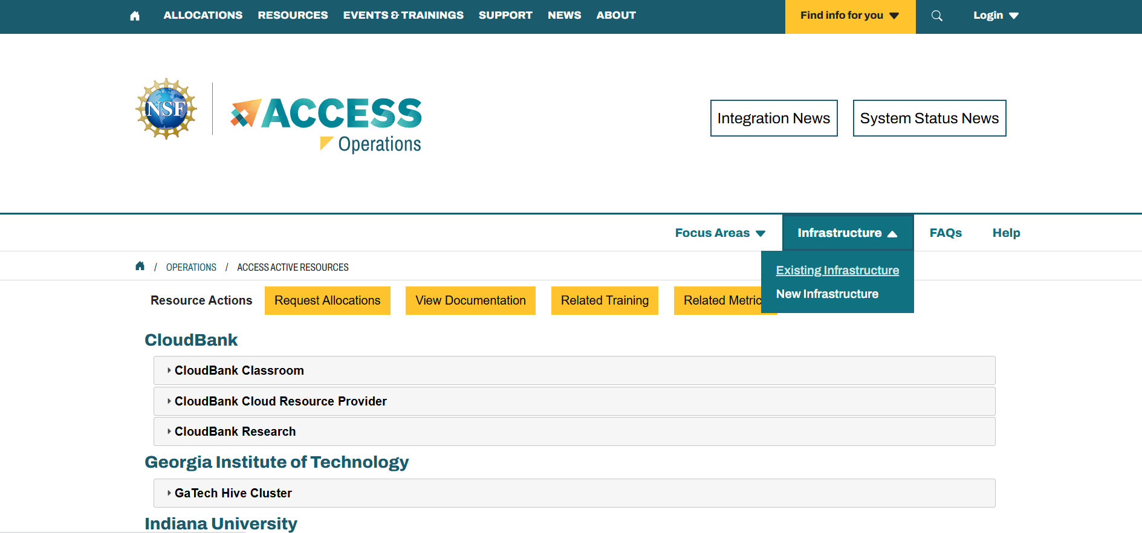Open the Events & Trainings menu
Screen dimensions: 1142x533
coord(403,15)
